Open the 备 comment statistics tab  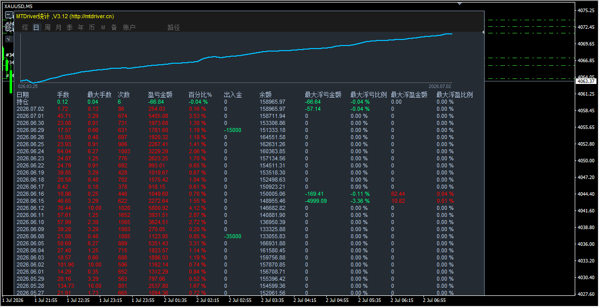[x=114, y=27]
